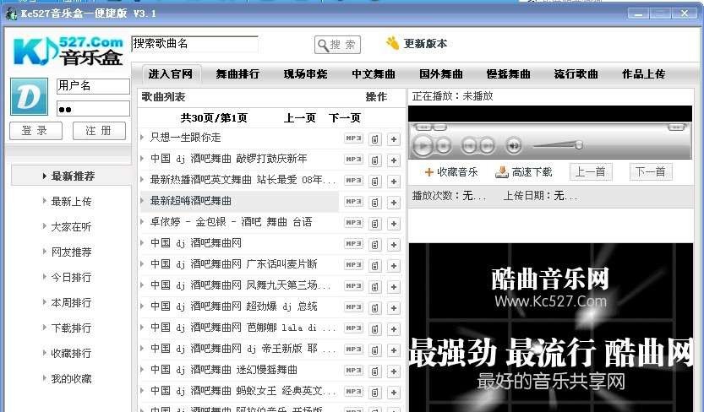The height and width of the screenshot is (412, 704).
Task: Click the 登录 login button
Action: click(35, 131)
